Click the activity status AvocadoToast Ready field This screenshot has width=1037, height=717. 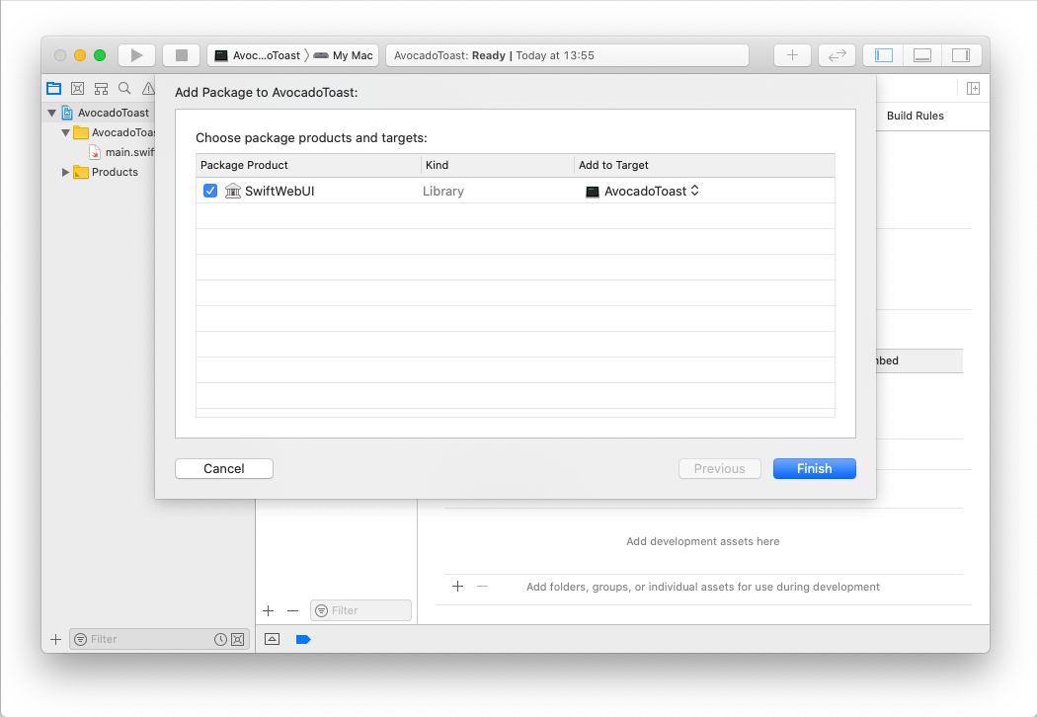568,55
